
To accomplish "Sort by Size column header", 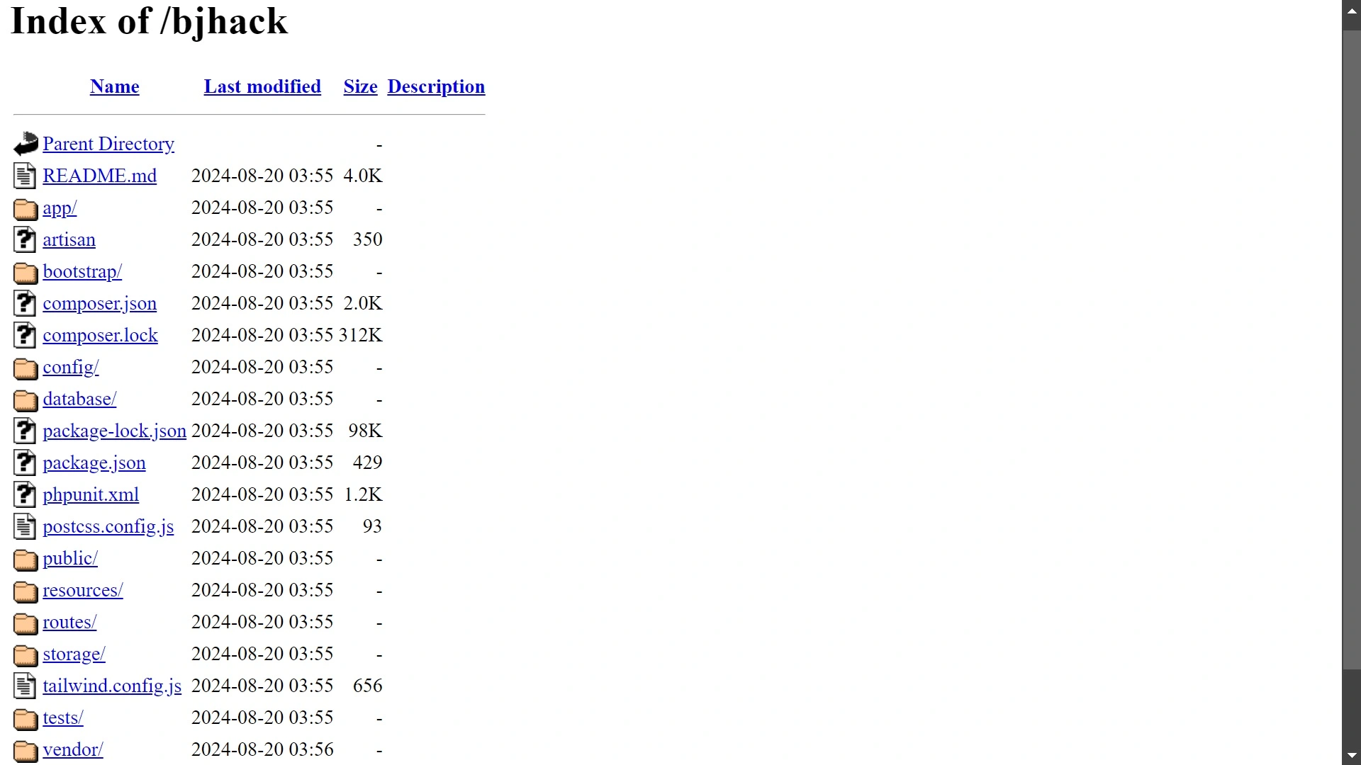I will pyautogui.click(x=360, y=86).
